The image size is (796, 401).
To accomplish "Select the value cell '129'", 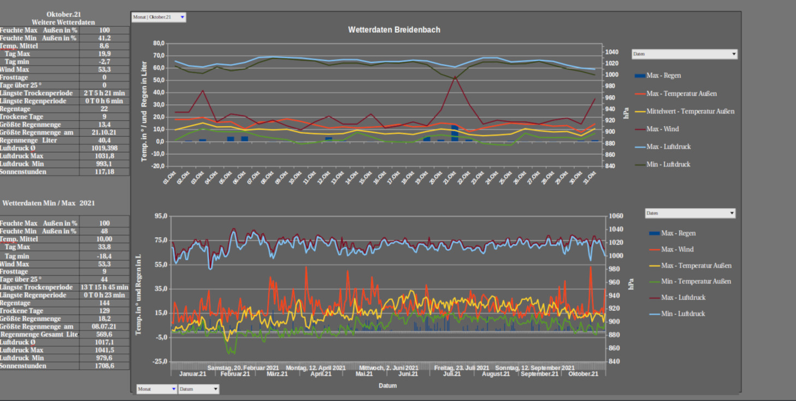I will coord(104,311).
